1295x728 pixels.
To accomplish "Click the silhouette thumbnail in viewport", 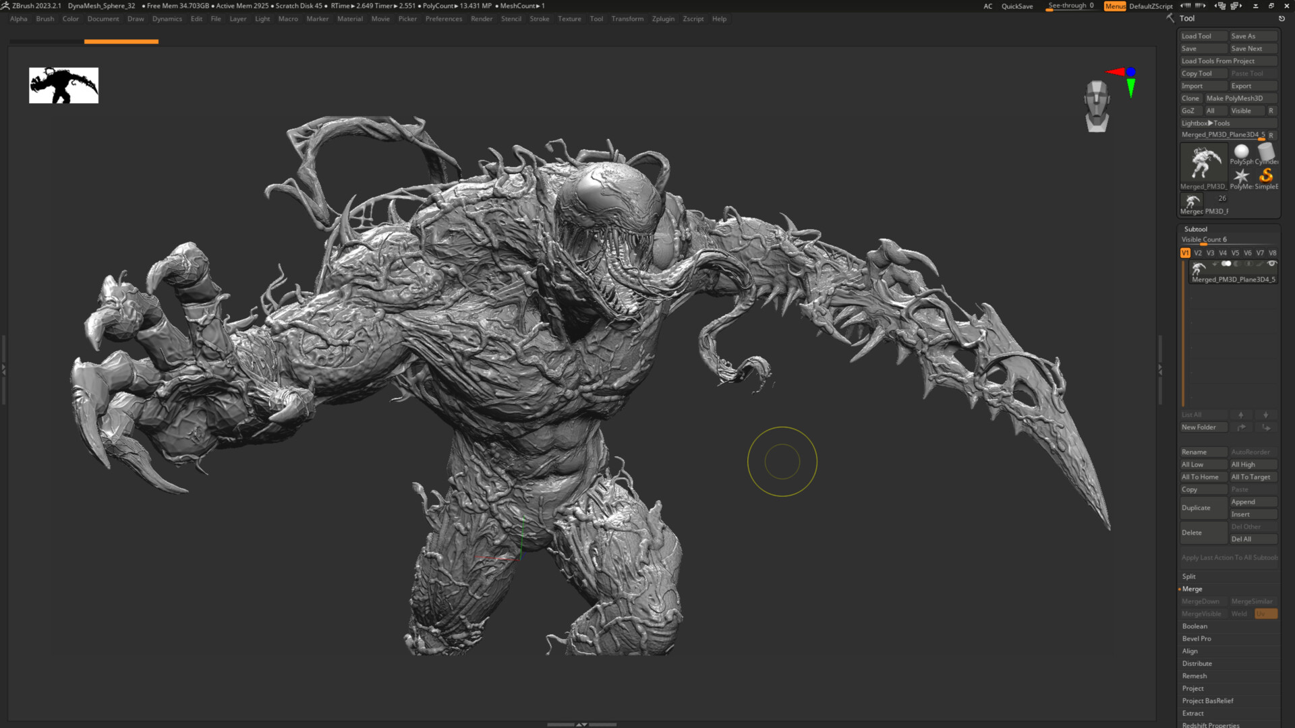I will (63, 86).
